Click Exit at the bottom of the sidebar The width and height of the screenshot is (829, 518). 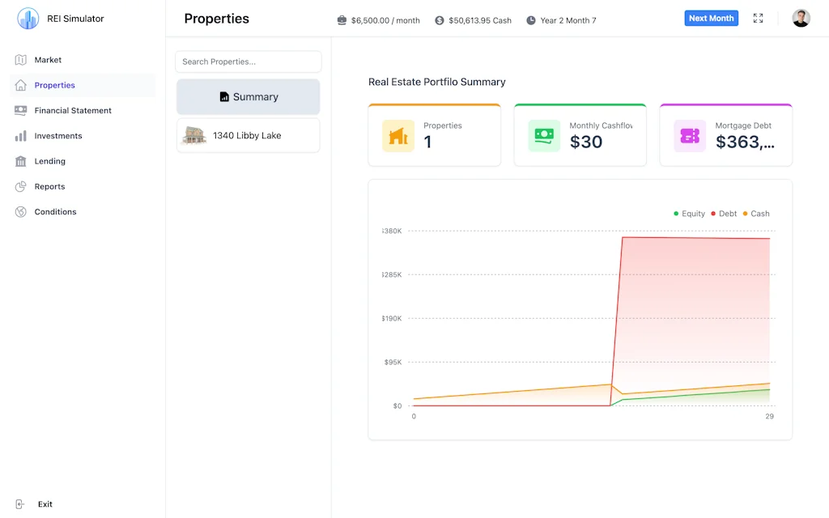[x=45, y=503]
